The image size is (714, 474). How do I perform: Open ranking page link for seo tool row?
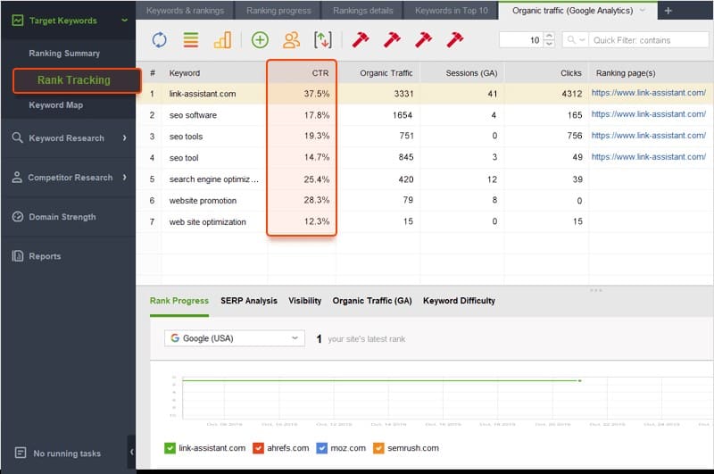click(649, 157)
